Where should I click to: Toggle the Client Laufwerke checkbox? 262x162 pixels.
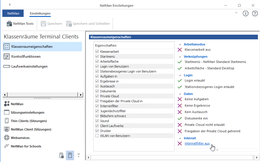pos(97,126)
